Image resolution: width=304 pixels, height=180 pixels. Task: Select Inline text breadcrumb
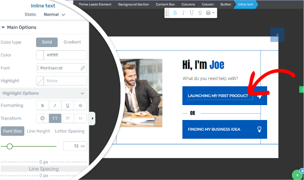click(x=246, y=4)
